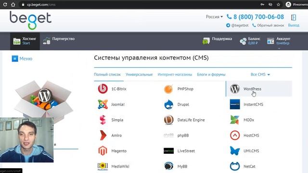
Task: Click the MediaWiki logo icon
Action: point(103,166)
